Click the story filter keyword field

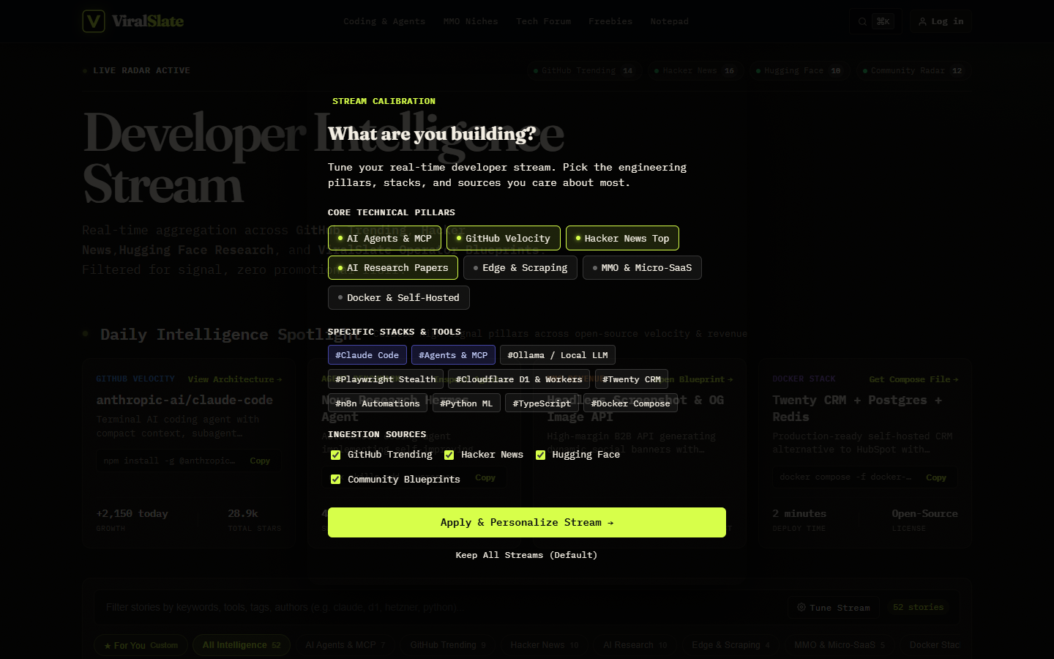coord(439,607)
